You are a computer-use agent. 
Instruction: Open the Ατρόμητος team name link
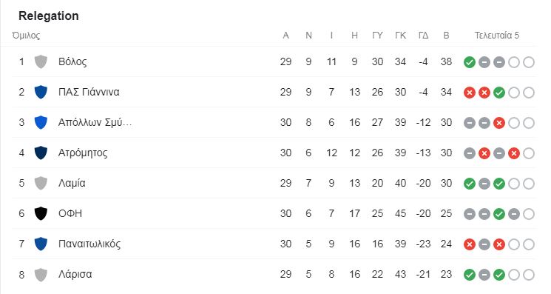83,153
